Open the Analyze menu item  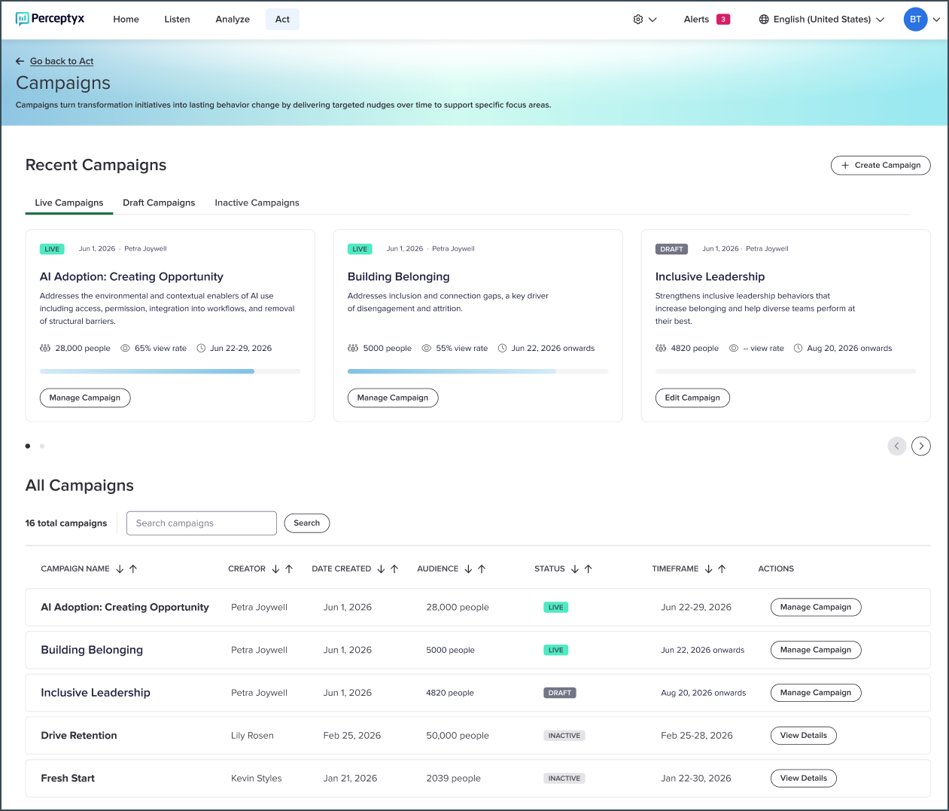[233, 20]
